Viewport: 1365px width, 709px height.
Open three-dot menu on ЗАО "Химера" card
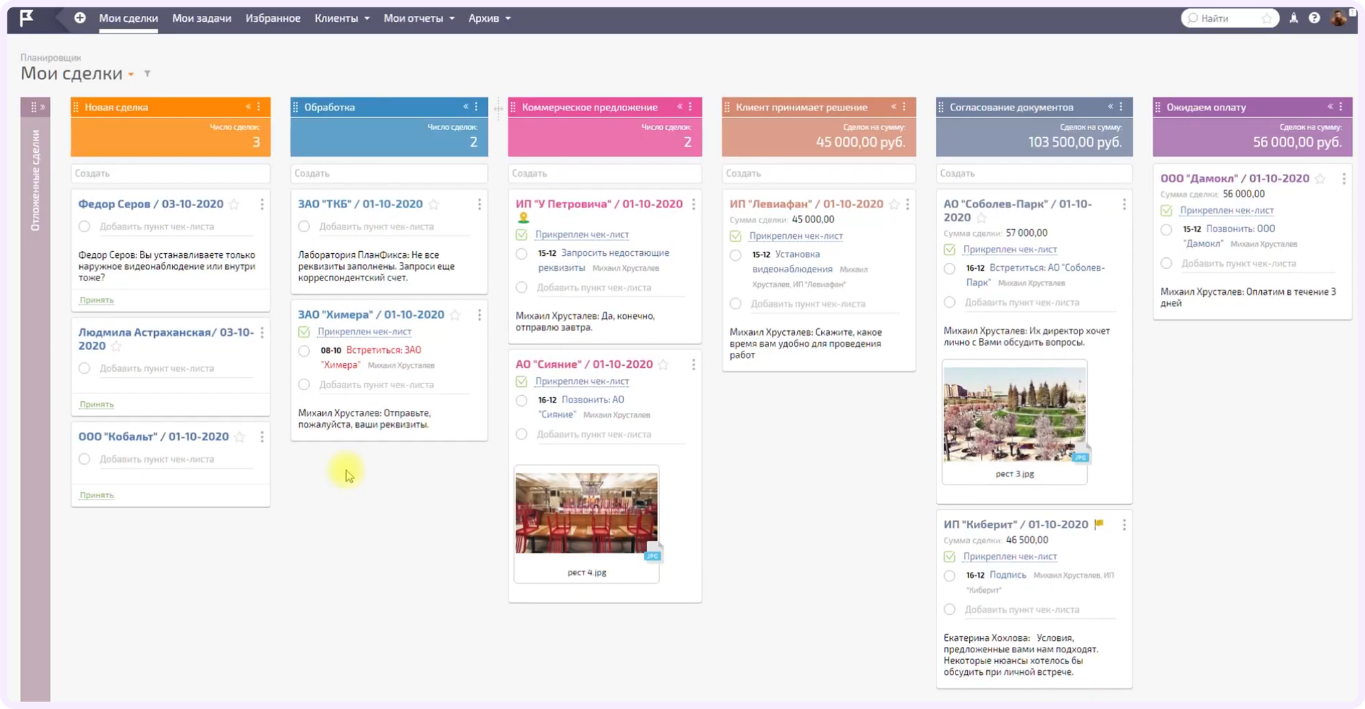pyautogui.click(x=479, y=315)
